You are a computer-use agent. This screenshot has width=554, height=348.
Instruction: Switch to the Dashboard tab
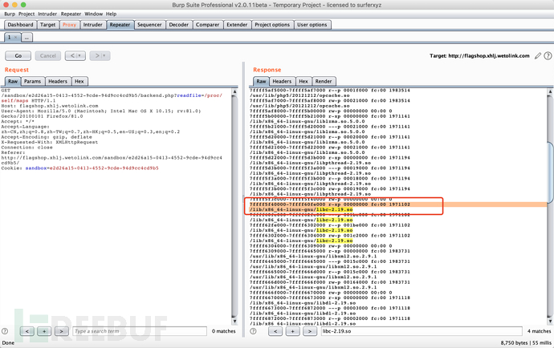(x=20, y=25)
